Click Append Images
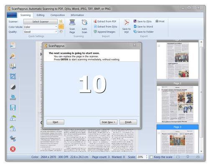211x167 pixels. coord(104,32)
